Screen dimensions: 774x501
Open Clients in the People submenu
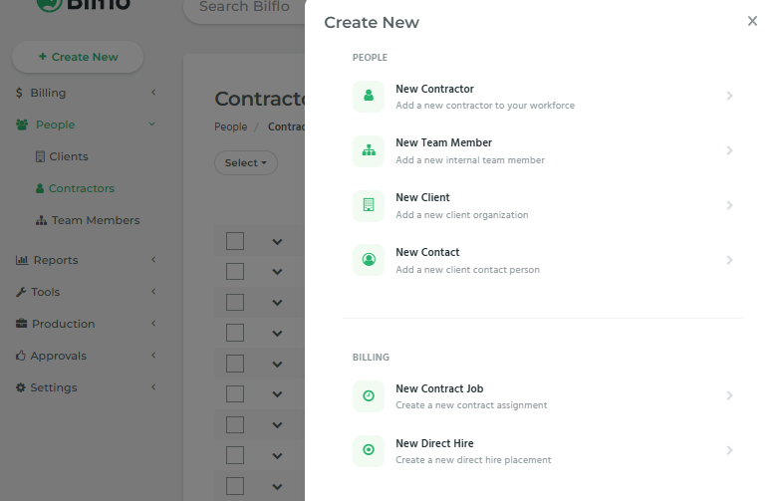click(x=62, y=157)
